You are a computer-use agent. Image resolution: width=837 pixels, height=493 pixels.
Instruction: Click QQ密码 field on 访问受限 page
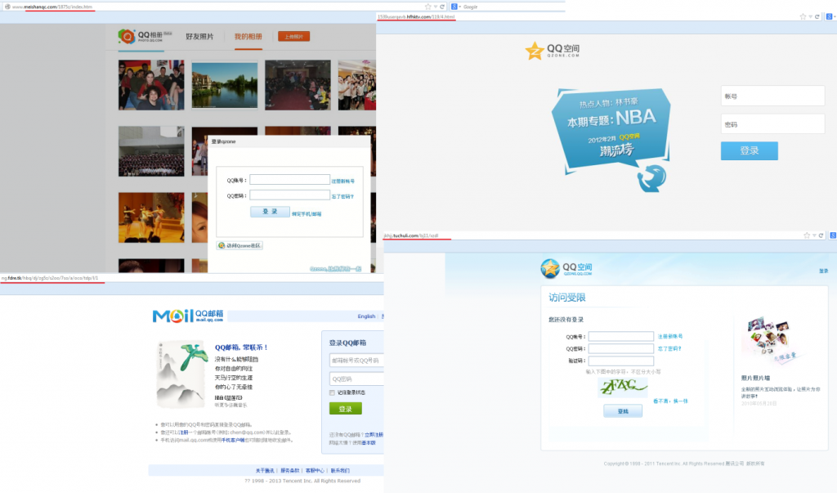tap(621, 349)
